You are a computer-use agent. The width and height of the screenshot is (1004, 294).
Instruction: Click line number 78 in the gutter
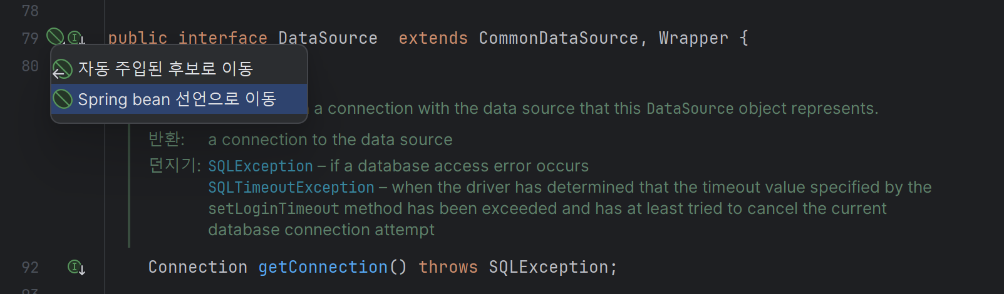coord(30,11)
